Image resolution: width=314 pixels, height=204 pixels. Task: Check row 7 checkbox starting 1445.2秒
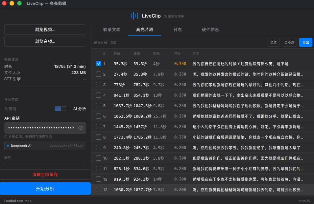[x=99, y=127]
